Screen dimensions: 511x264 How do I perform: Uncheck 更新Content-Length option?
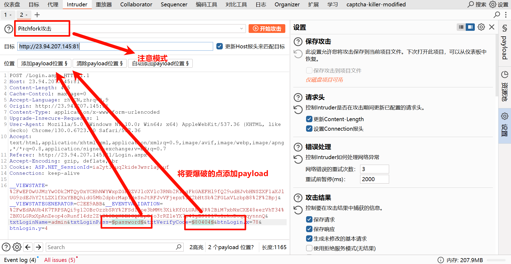309,119
